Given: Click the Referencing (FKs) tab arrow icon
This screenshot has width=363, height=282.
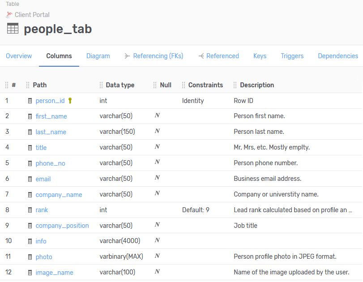Looking at the screenshot, I should (128, 56).
